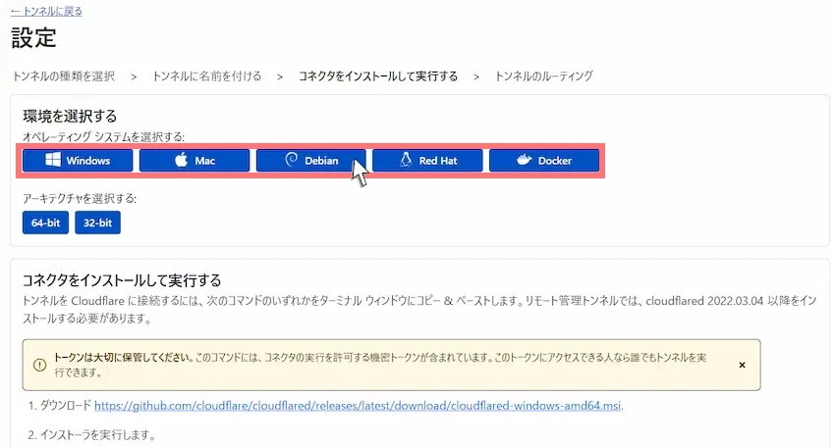The height and width of the screenshot is (447, 835).
Task: Go back via トンネルに戻る link
Action: point(46,11)
